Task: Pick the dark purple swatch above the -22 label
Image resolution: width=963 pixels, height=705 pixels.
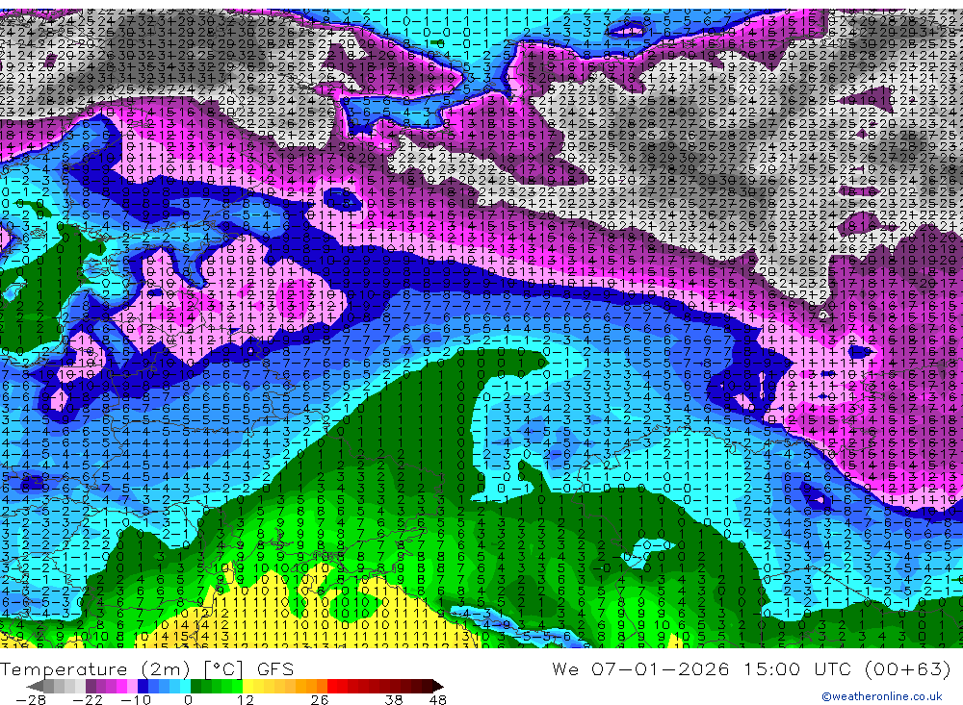Action: [x=91, y=687]
